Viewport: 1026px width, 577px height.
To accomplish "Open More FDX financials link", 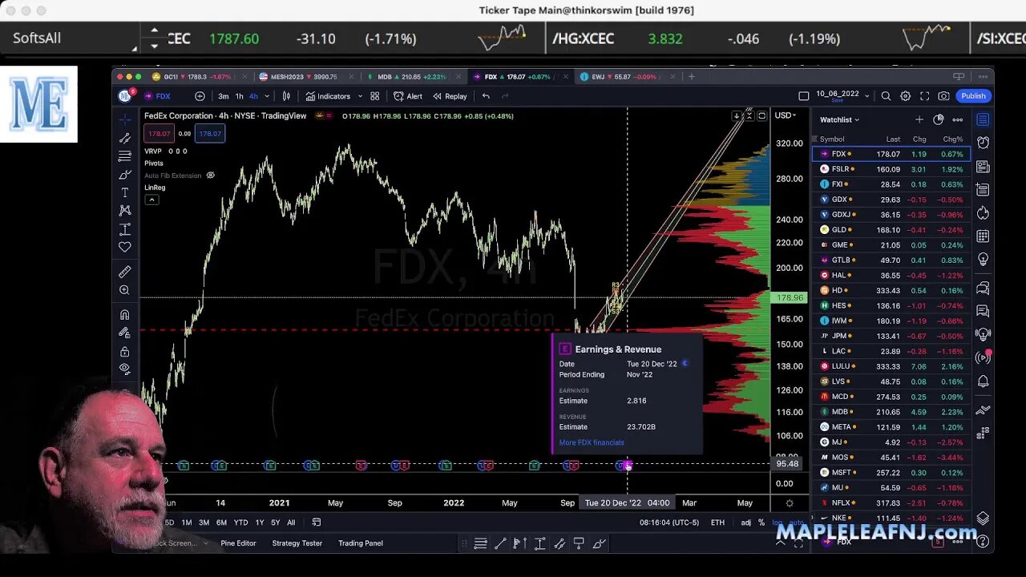I will (592, 442).
